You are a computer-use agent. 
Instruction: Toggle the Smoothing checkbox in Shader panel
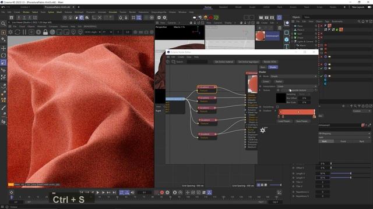point(277,107)
